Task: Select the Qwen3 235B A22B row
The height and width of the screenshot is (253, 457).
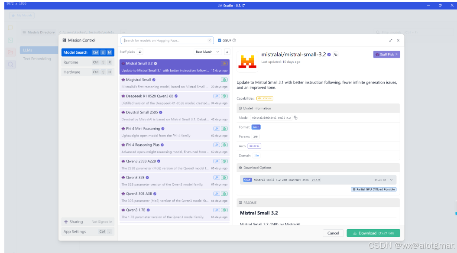Action: (175, 165)
